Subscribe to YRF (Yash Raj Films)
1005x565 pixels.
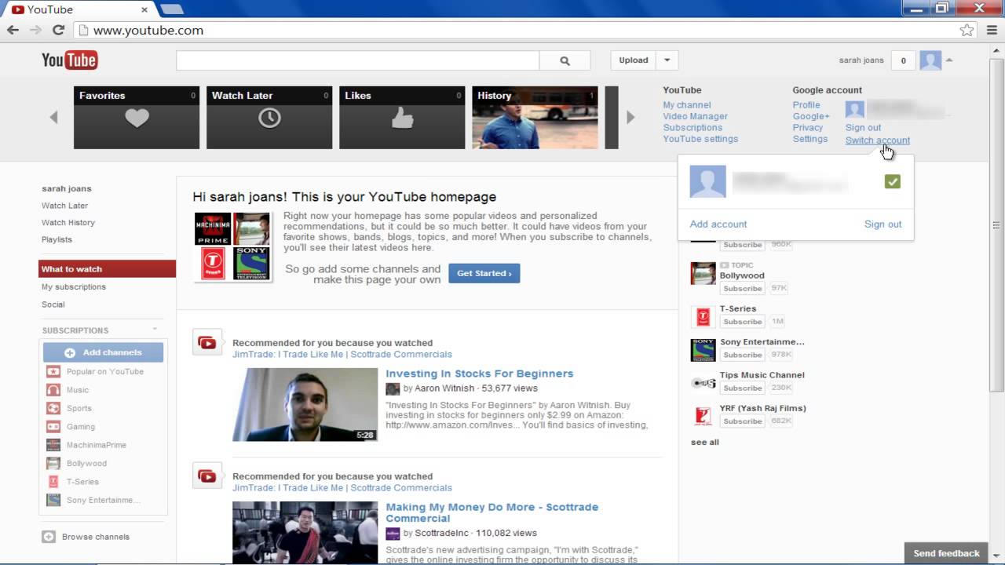742,421
